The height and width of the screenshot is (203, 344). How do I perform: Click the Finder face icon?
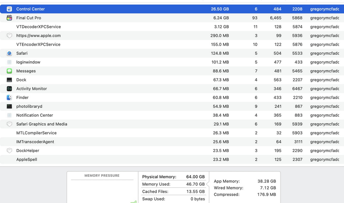(x=9, y=98)
